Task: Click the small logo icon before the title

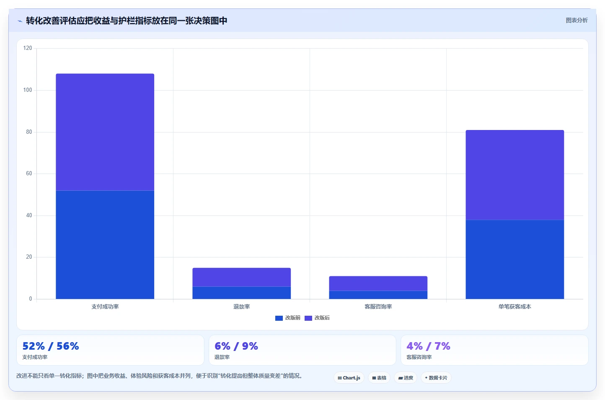Action: click(x=20, y=21)
